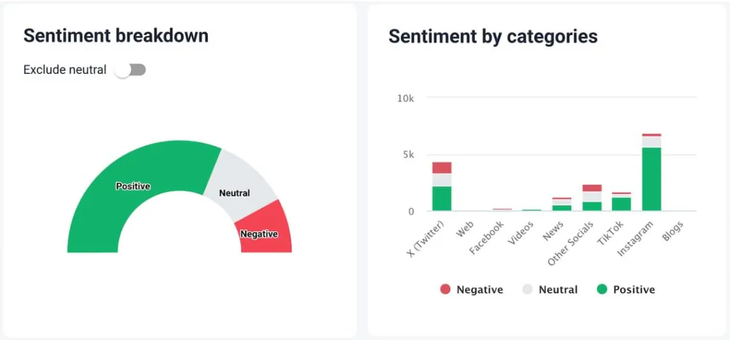Toggle the Exclude neutral switch
This screenshot has height=340, width=730.
pos(130,70)
